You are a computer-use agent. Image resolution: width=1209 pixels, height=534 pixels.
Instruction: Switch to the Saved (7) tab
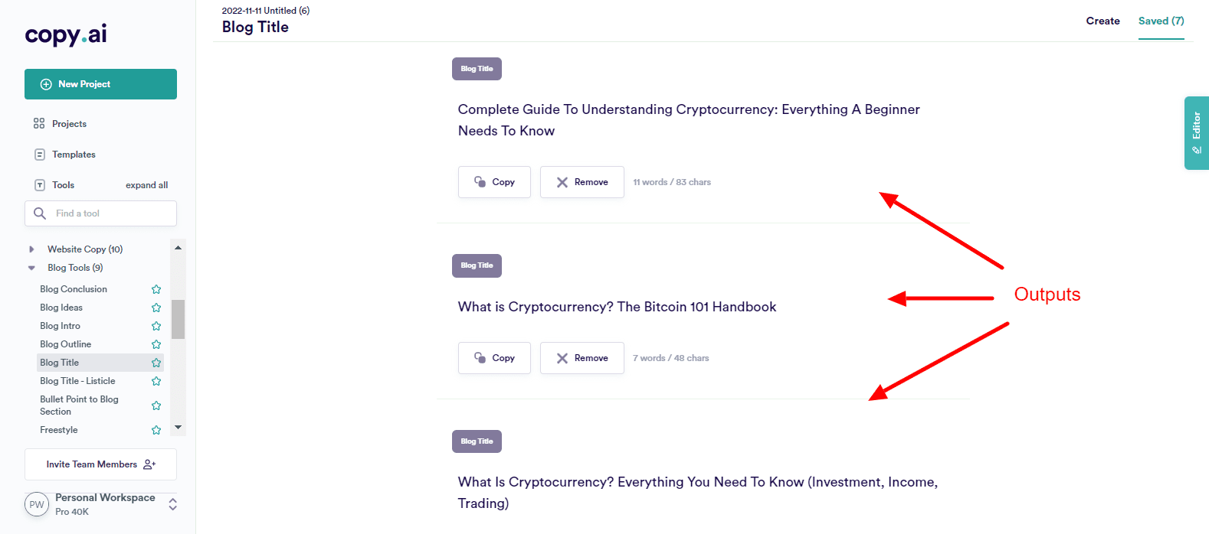[1161, 21]
